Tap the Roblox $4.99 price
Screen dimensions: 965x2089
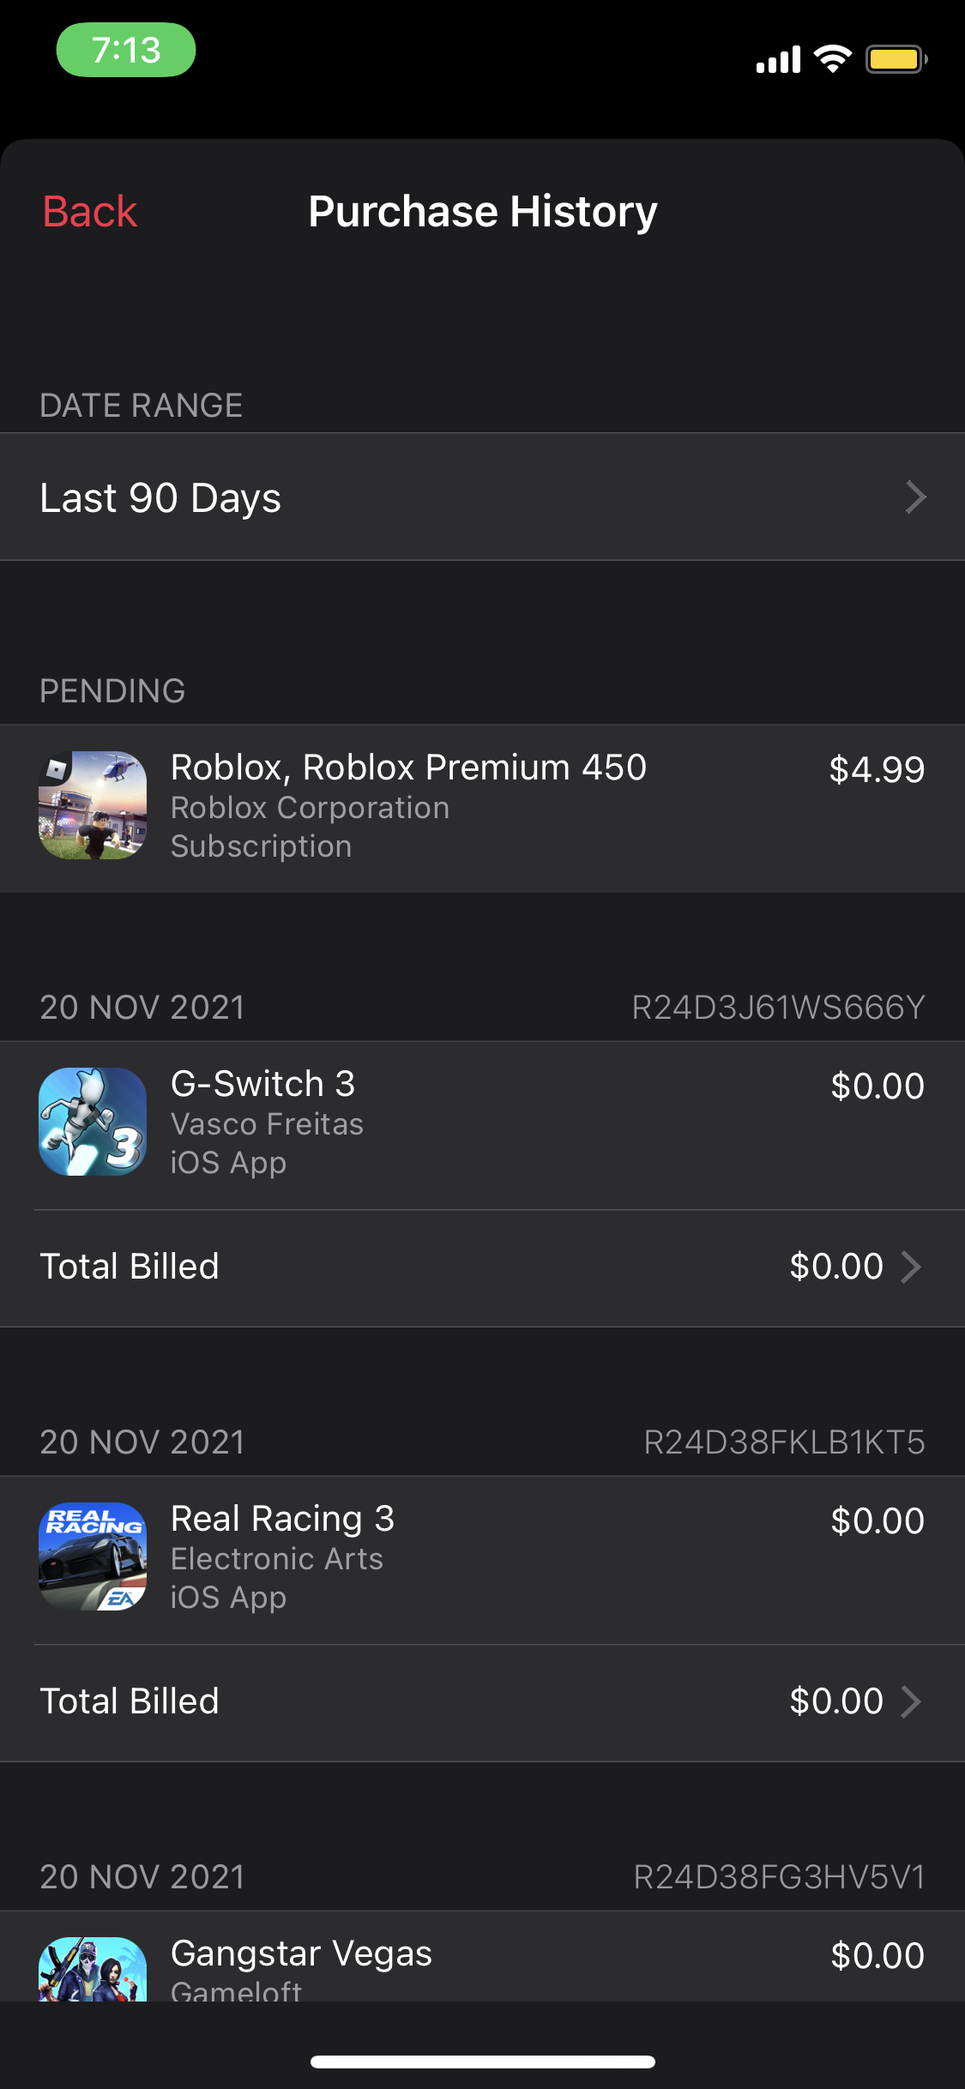877,769
